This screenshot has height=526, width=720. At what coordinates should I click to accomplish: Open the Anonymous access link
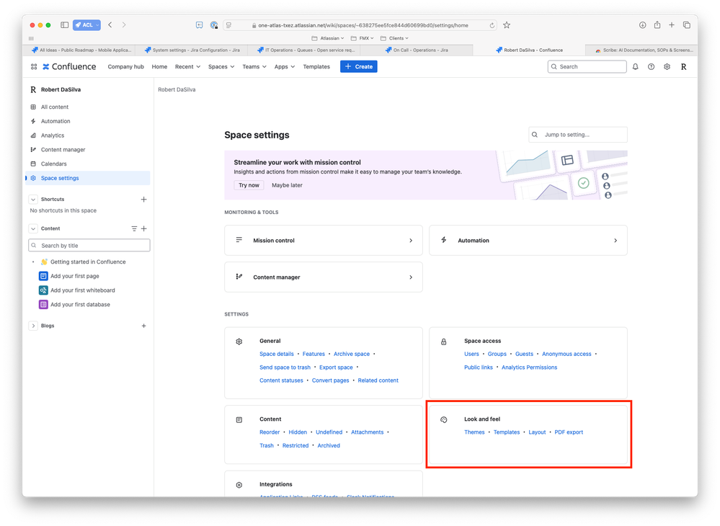point(566,354)
